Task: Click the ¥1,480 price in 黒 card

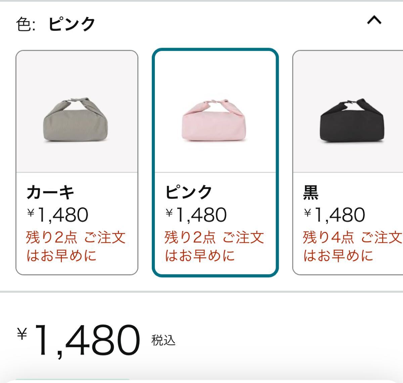Action: tap(334, 214)
